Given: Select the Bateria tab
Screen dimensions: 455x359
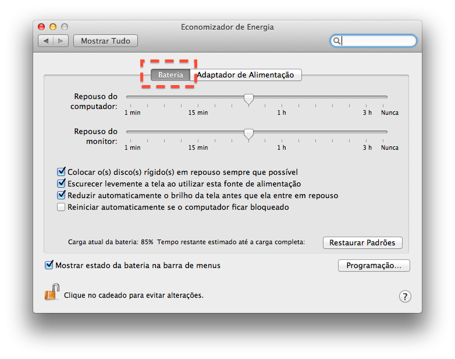Looking at the screenshot, I should click(x=170, y=75).
